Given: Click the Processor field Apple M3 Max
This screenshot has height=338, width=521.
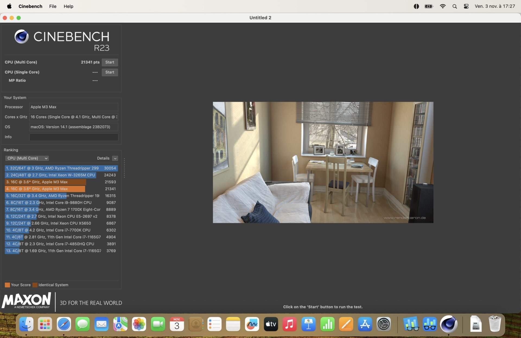Looking at the screenshot, I should tap(74, 107).
